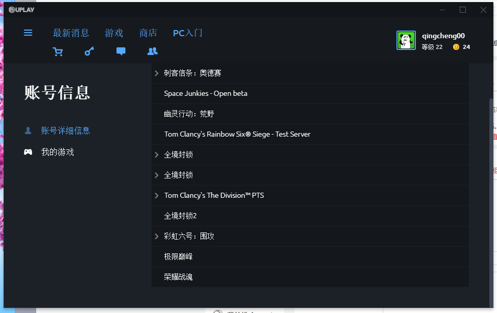The width and height of the screenshot is (497, 313).
Task: Open the 商店 tab
Action: coord(148,33)
